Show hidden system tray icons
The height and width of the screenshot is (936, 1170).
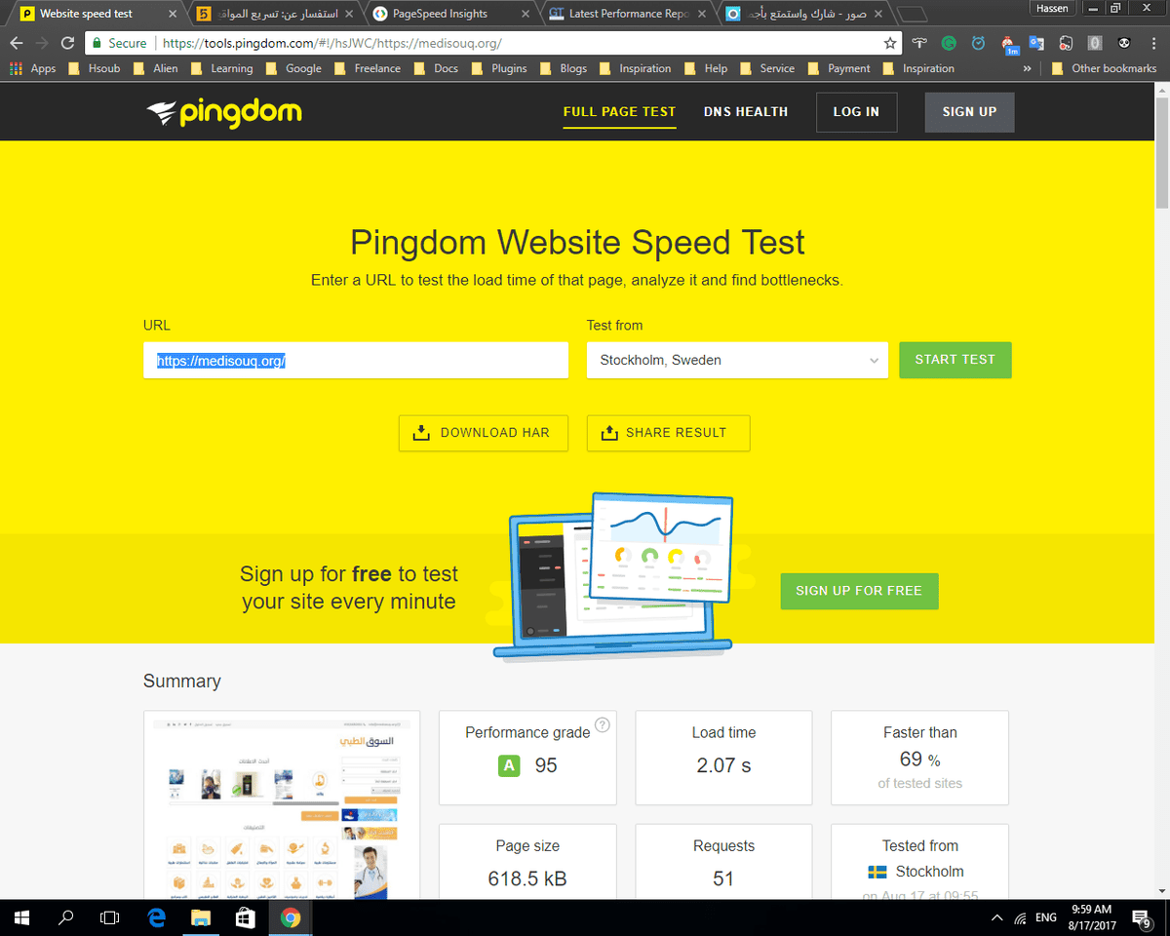tap(997, 917)
